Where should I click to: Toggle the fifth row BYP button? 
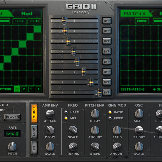tap(107, 62)
